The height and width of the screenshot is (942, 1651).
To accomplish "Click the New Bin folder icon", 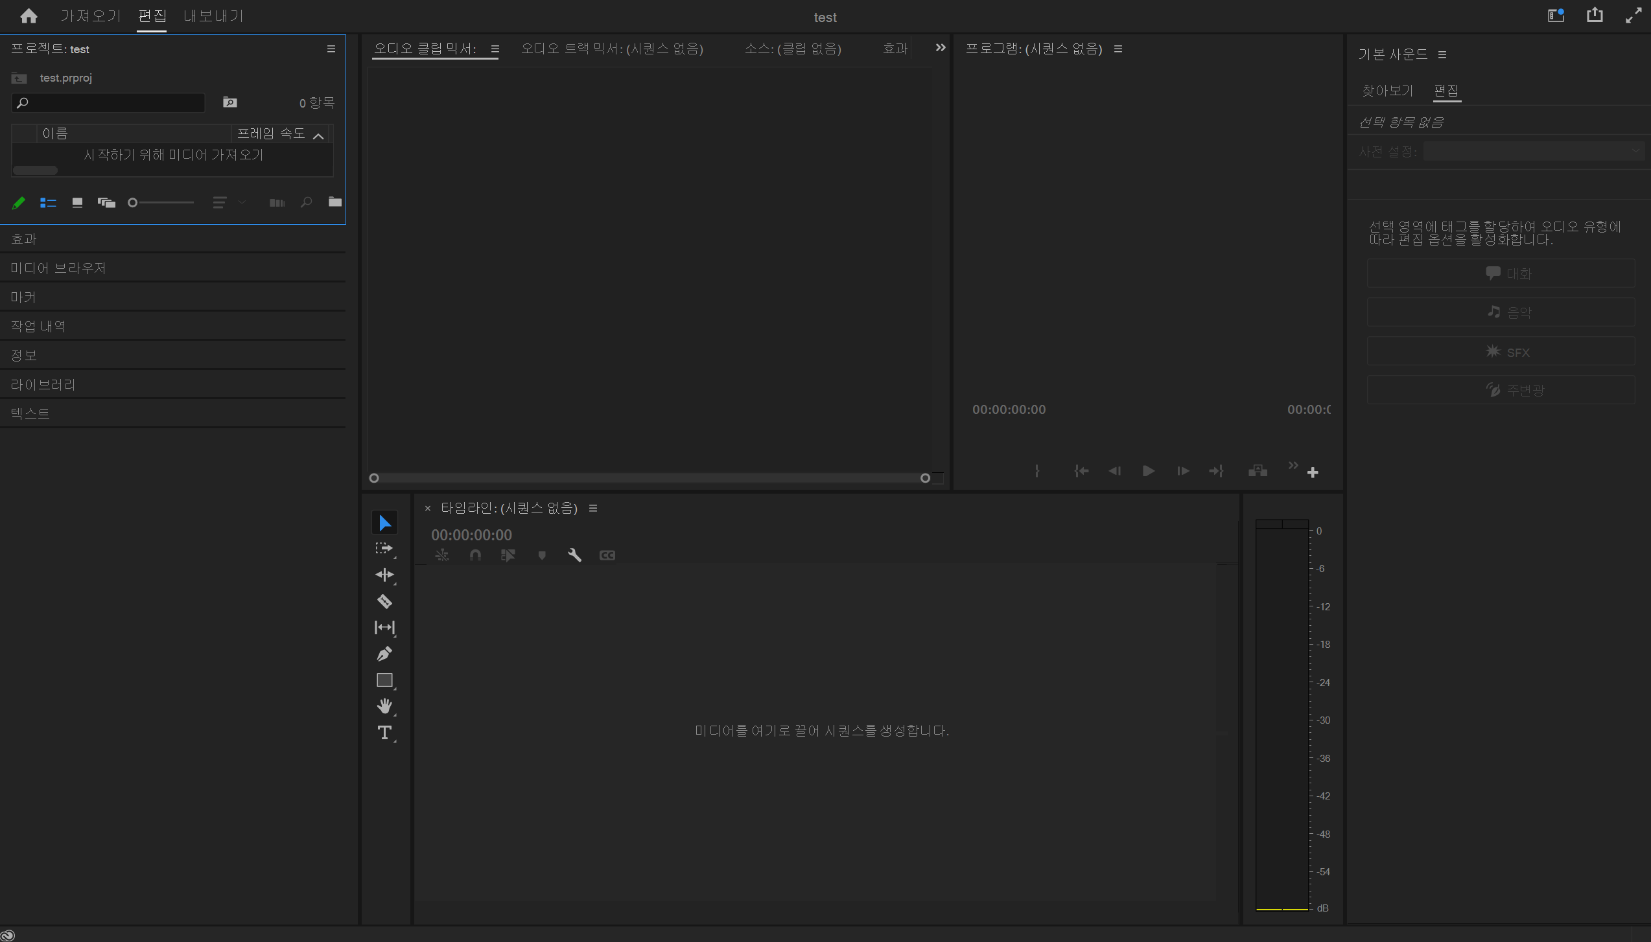I will (334, 202).
